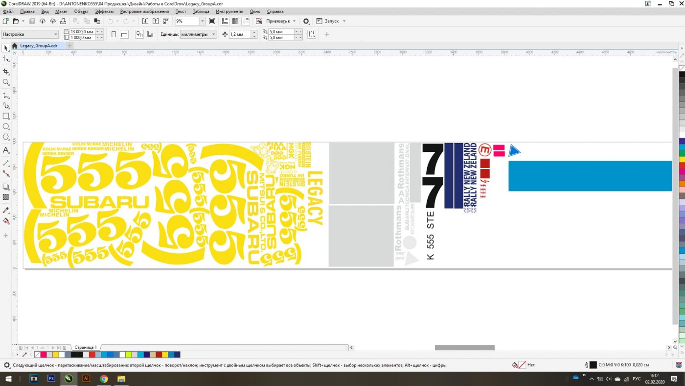Click the horizontal scrollbar thumb

point(464,347)
